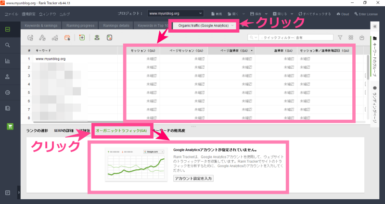This screenshot has height=204, width=385.
Task: Click sort arrow on ページ直帰率 (GA) column
Action: [x=252, y=51]
